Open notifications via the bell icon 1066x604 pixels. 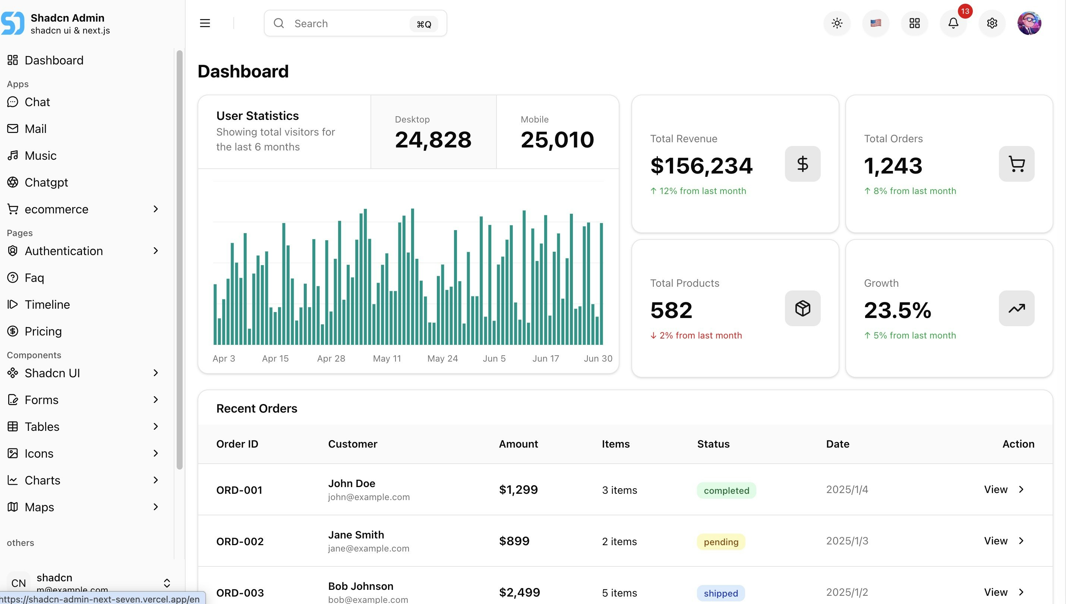click(x=953, y=23)
